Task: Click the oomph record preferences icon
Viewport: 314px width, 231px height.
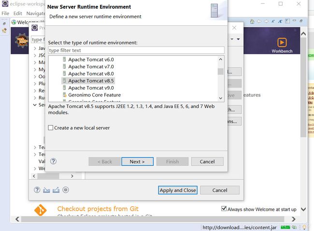Action: coord(66,190)
